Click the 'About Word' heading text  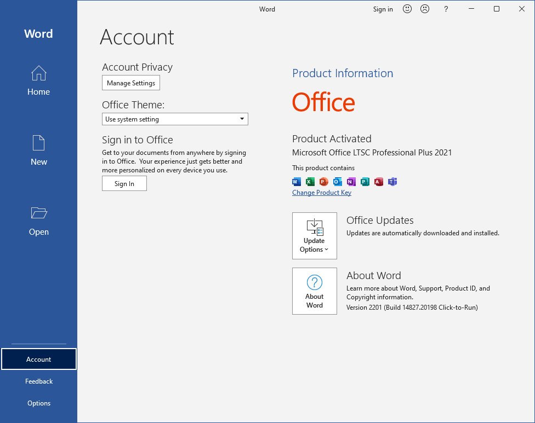click(374, 276)
